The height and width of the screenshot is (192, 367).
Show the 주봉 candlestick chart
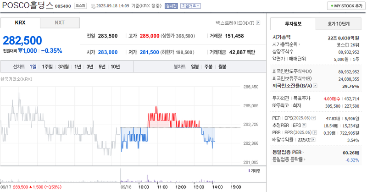tap(209, 67)
